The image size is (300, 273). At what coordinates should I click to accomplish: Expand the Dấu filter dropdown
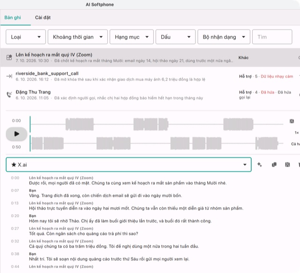click(x=175, y=37)
